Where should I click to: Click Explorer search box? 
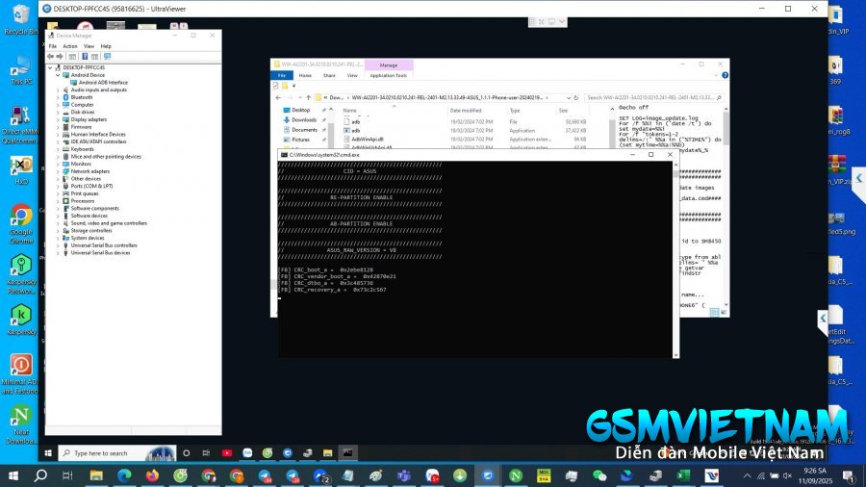pos(654,98)
